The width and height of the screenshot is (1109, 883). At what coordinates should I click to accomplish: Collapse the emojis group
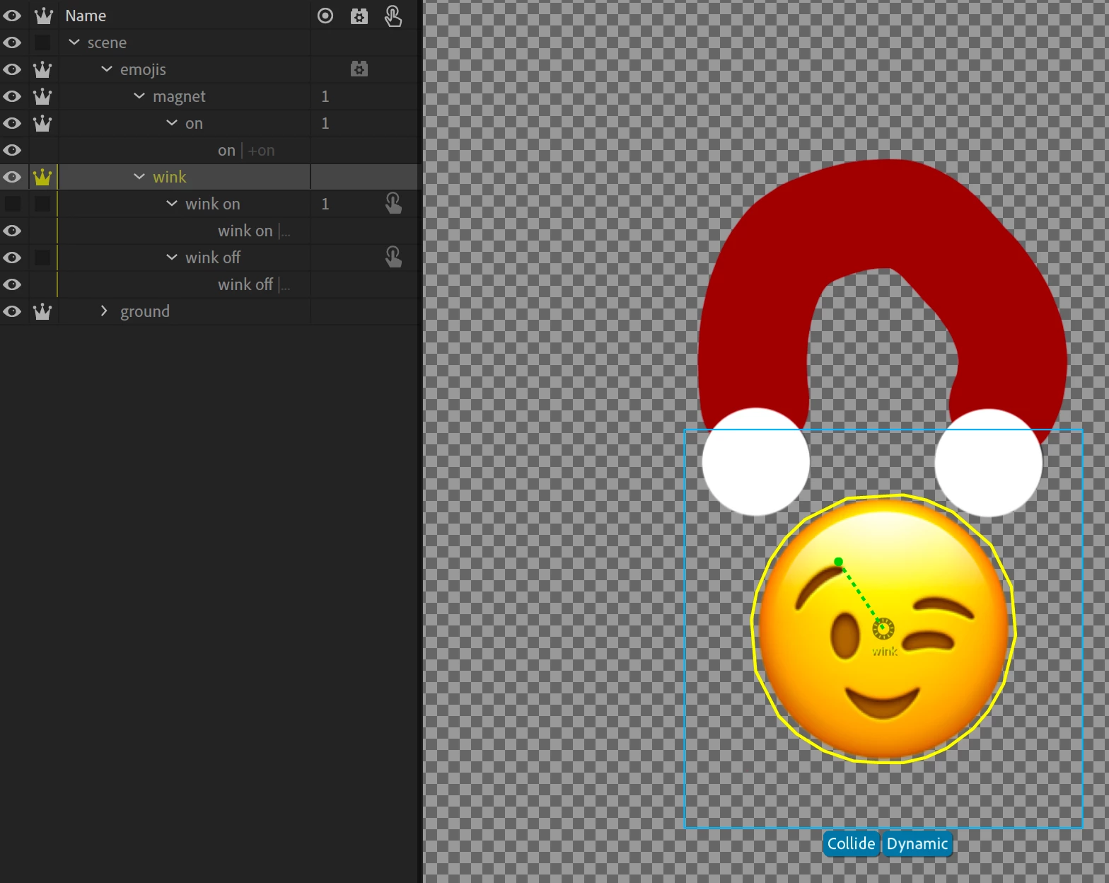(107, 69)
